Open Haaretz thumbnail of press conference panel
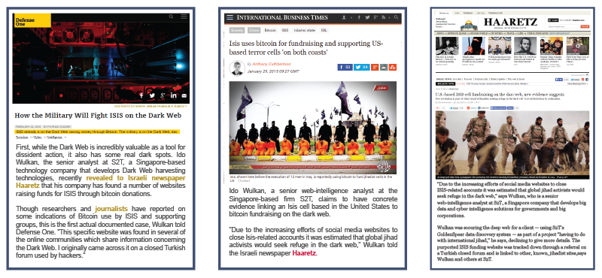This screenshot has height=278, width=602. pyautogui.click(x=500, y=46)
